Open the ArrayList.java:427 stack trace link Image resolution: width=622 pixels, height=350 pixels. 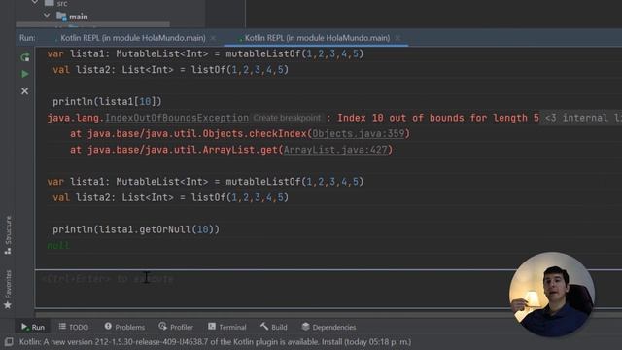[x=335, y=150]
